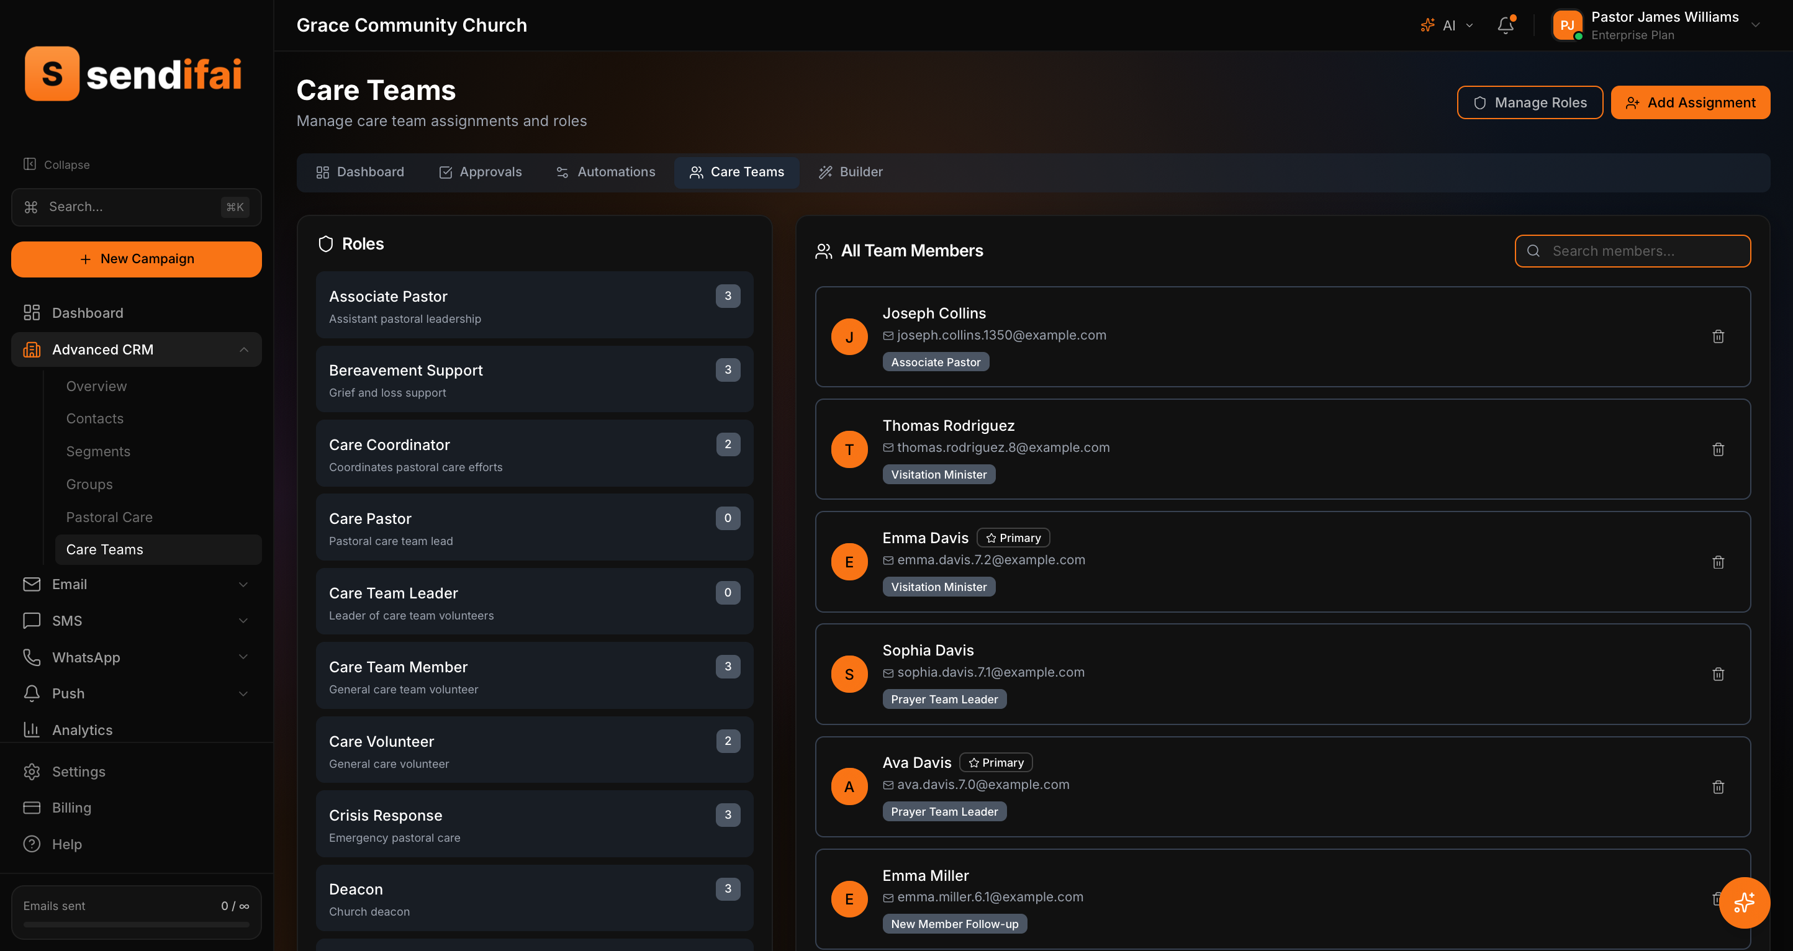
Task: Toggle Primary star badge on Emma Davis
Action: coord(1013,538)
